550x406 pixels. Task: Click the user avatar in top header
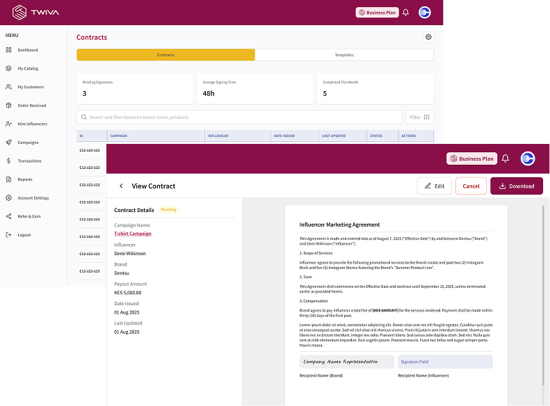[424, 13]
